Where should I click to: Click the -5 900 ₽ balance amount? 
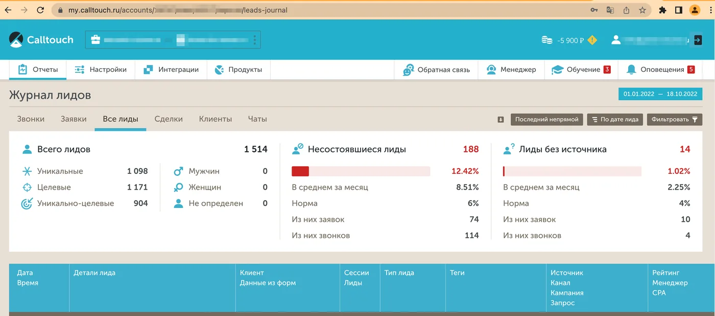tap(570, 40)
